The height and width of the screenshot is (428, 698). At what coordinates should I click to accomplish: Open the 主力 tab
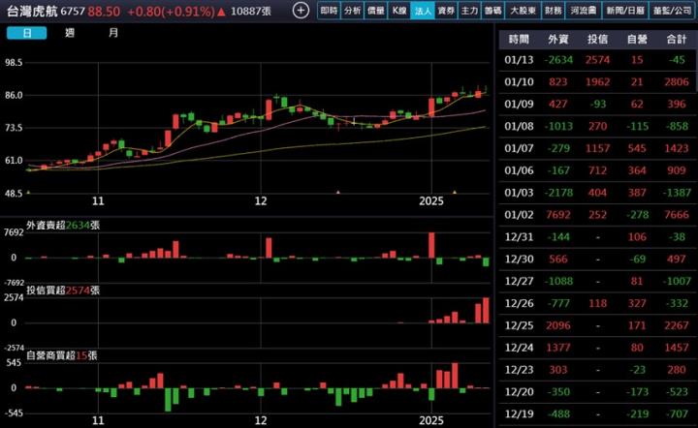[x=469, y=11]
